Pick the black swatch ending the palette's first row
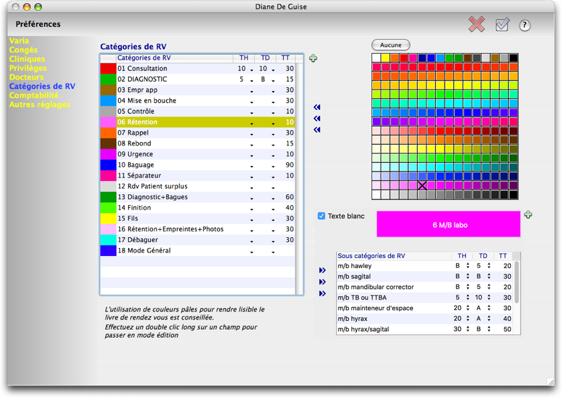This screenshot has width=562, height=398. pyautogui.click(x=514, y=58)
